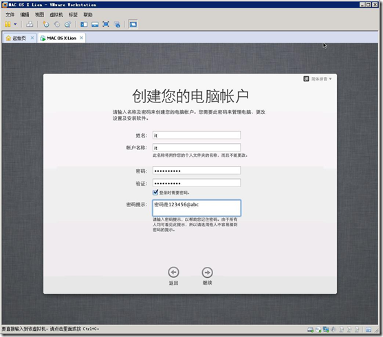The width and height of the screenshot is (383, 337).
Task: Select the MAC OS X Lion tab
Action: pos(61,38)
